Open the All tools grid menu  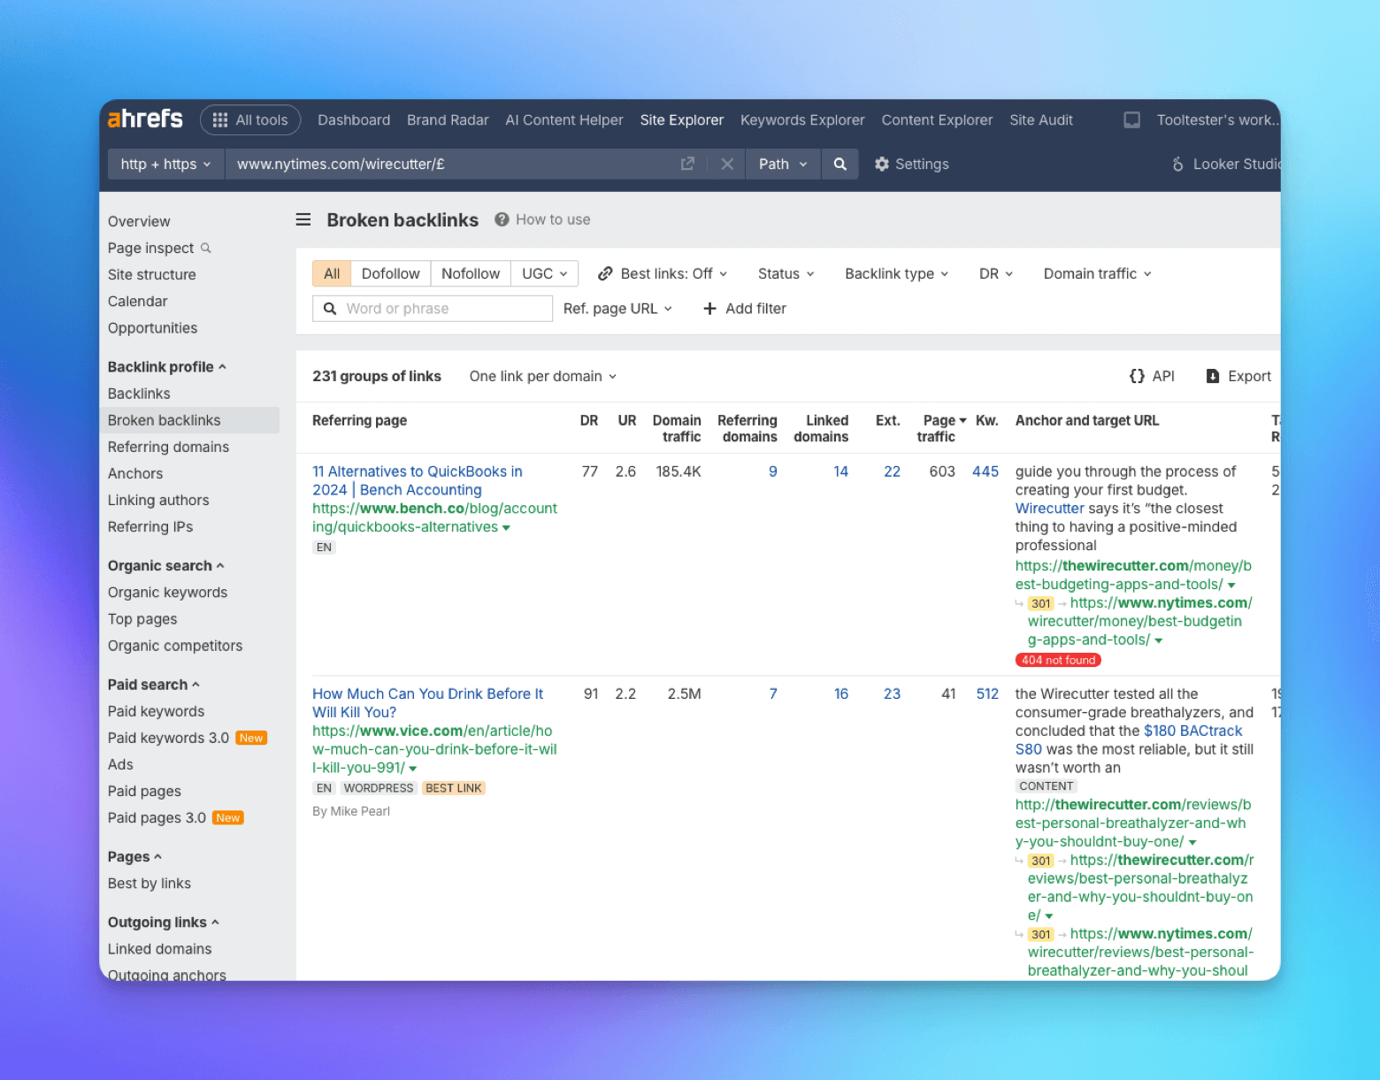point(250,120)
